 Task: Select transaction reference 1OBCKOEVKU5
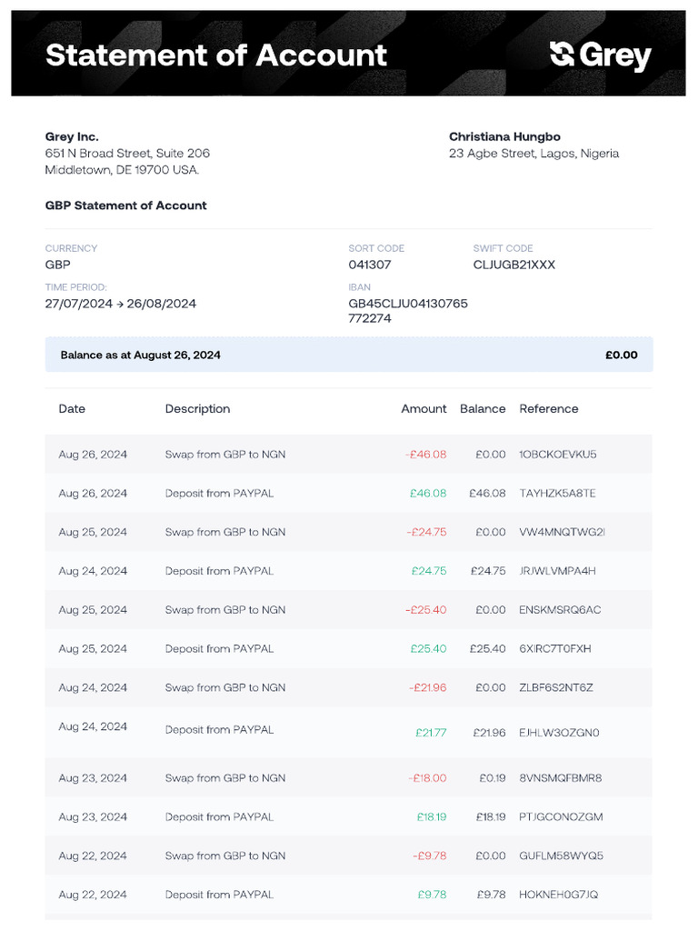[557, 454]
